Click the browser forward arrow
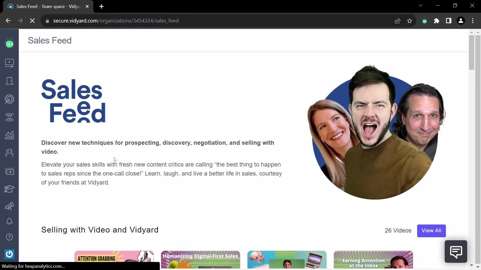This screenshot has width=481, height=270. 20,21
